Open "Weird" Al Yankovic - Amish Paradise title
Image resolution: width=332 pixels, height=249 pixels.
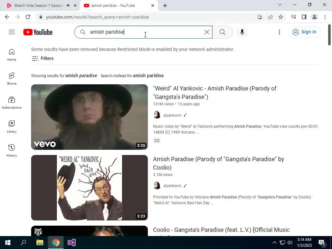click(x=215, y=92)
